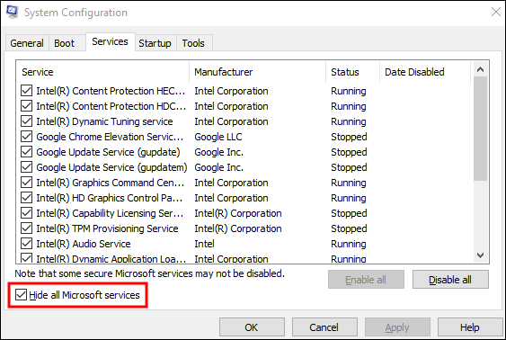The image size is (506, 340).
Task: Click scroll up arrow in services list
Action: click(x=480, y=69)
